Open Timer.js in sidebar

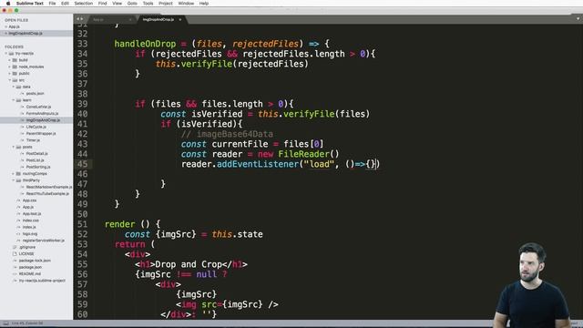(33, 140)
